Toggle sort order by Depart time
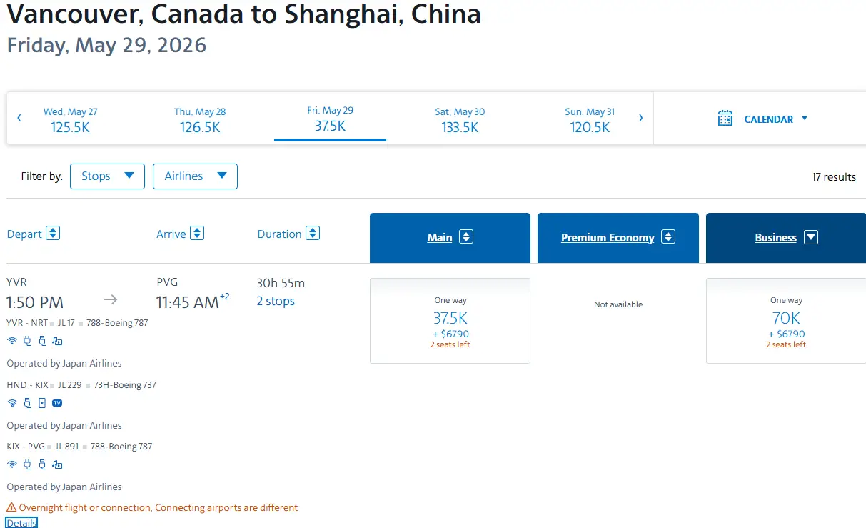 pos(53,234)
